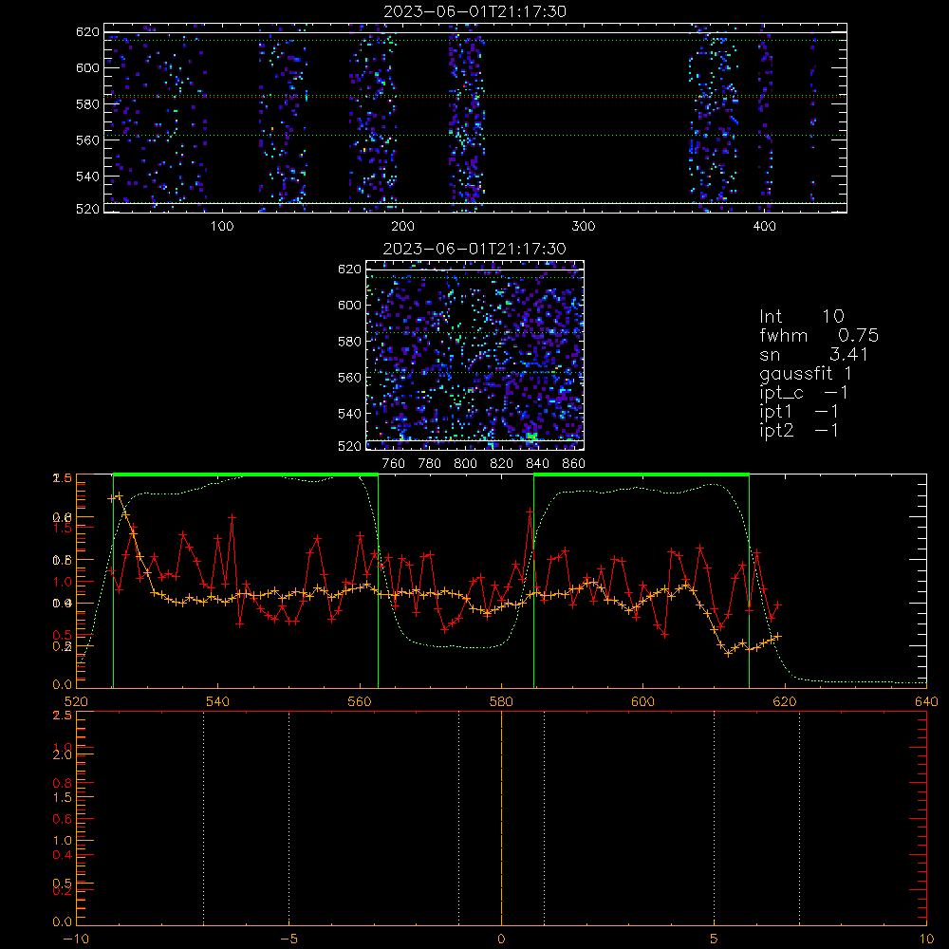Click the middle zoomed detector image
This screenshot has width=949, height=949.
[474, 355]
